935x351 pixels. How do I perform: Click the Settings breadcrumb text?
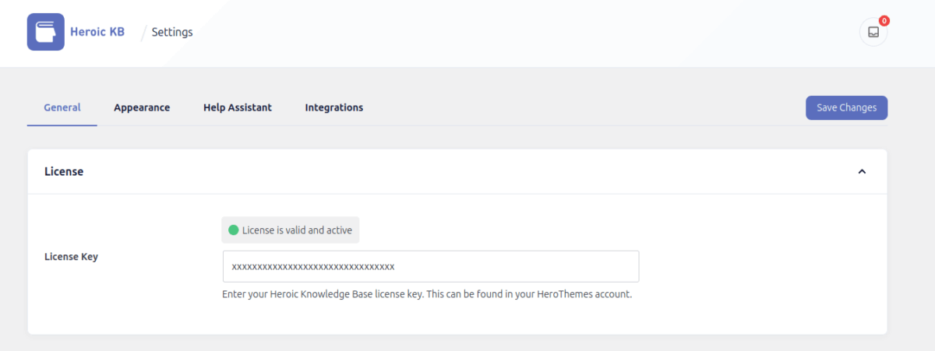tap(172, 32)
